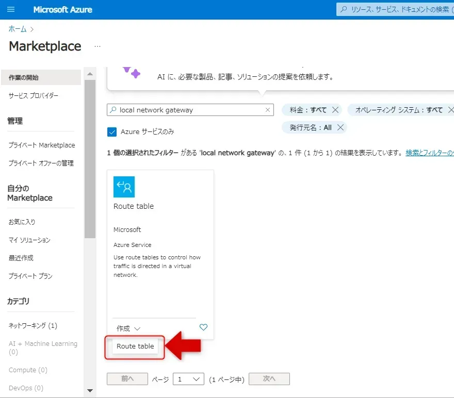Viewport: 454px width, 398px height.
Task: Open the page number dropdown
Action: pyautogui.click(x=188, y=379)
